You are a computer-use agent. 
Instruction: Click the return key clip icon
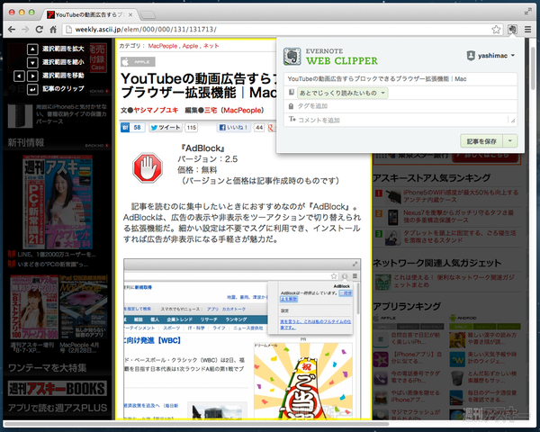pos(32,90)
